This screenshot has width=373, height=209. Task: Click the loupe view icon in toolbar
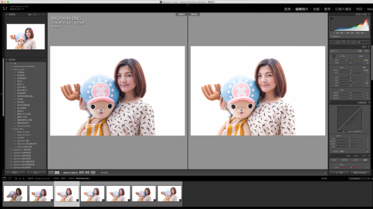point(51,172)
